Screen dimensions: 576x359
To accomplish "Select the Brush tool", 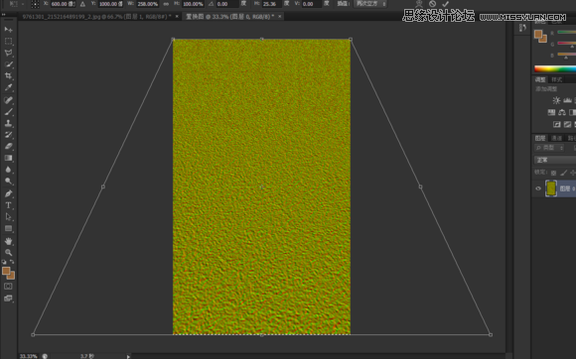I will click(x=9, y=111).
